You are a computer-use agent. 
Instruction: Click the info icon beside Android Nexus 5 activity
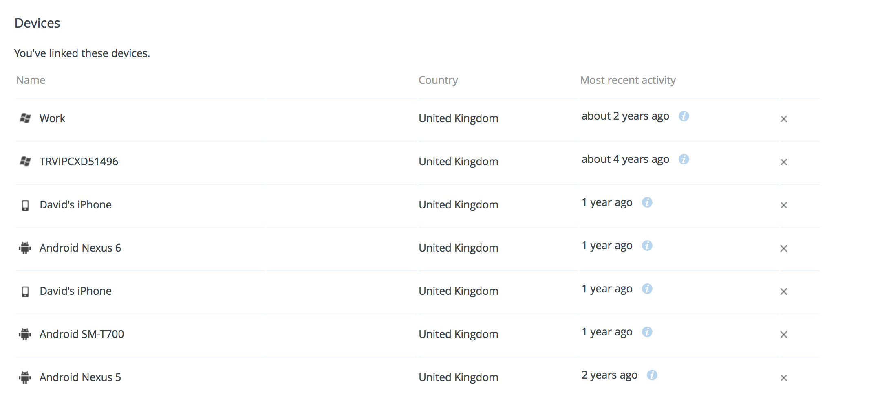[653, 375]
